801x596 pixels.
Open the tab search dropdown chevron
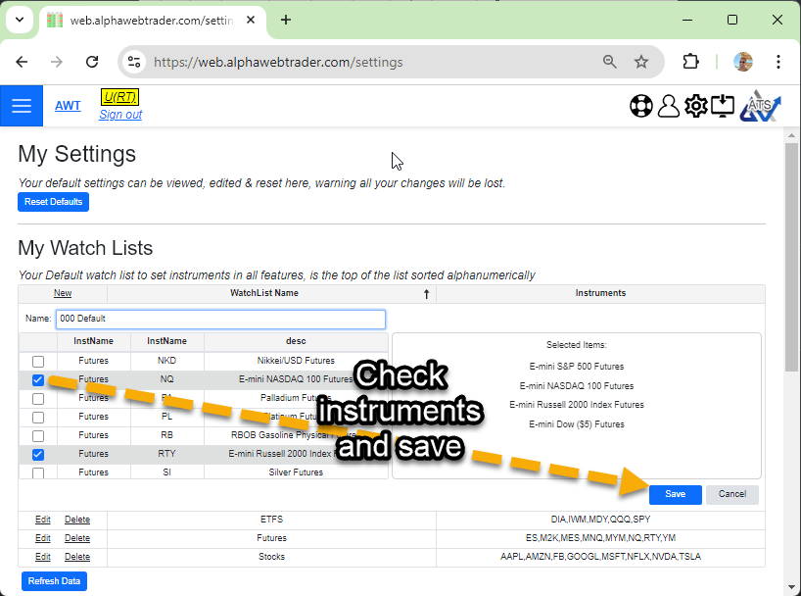[19, 20]
